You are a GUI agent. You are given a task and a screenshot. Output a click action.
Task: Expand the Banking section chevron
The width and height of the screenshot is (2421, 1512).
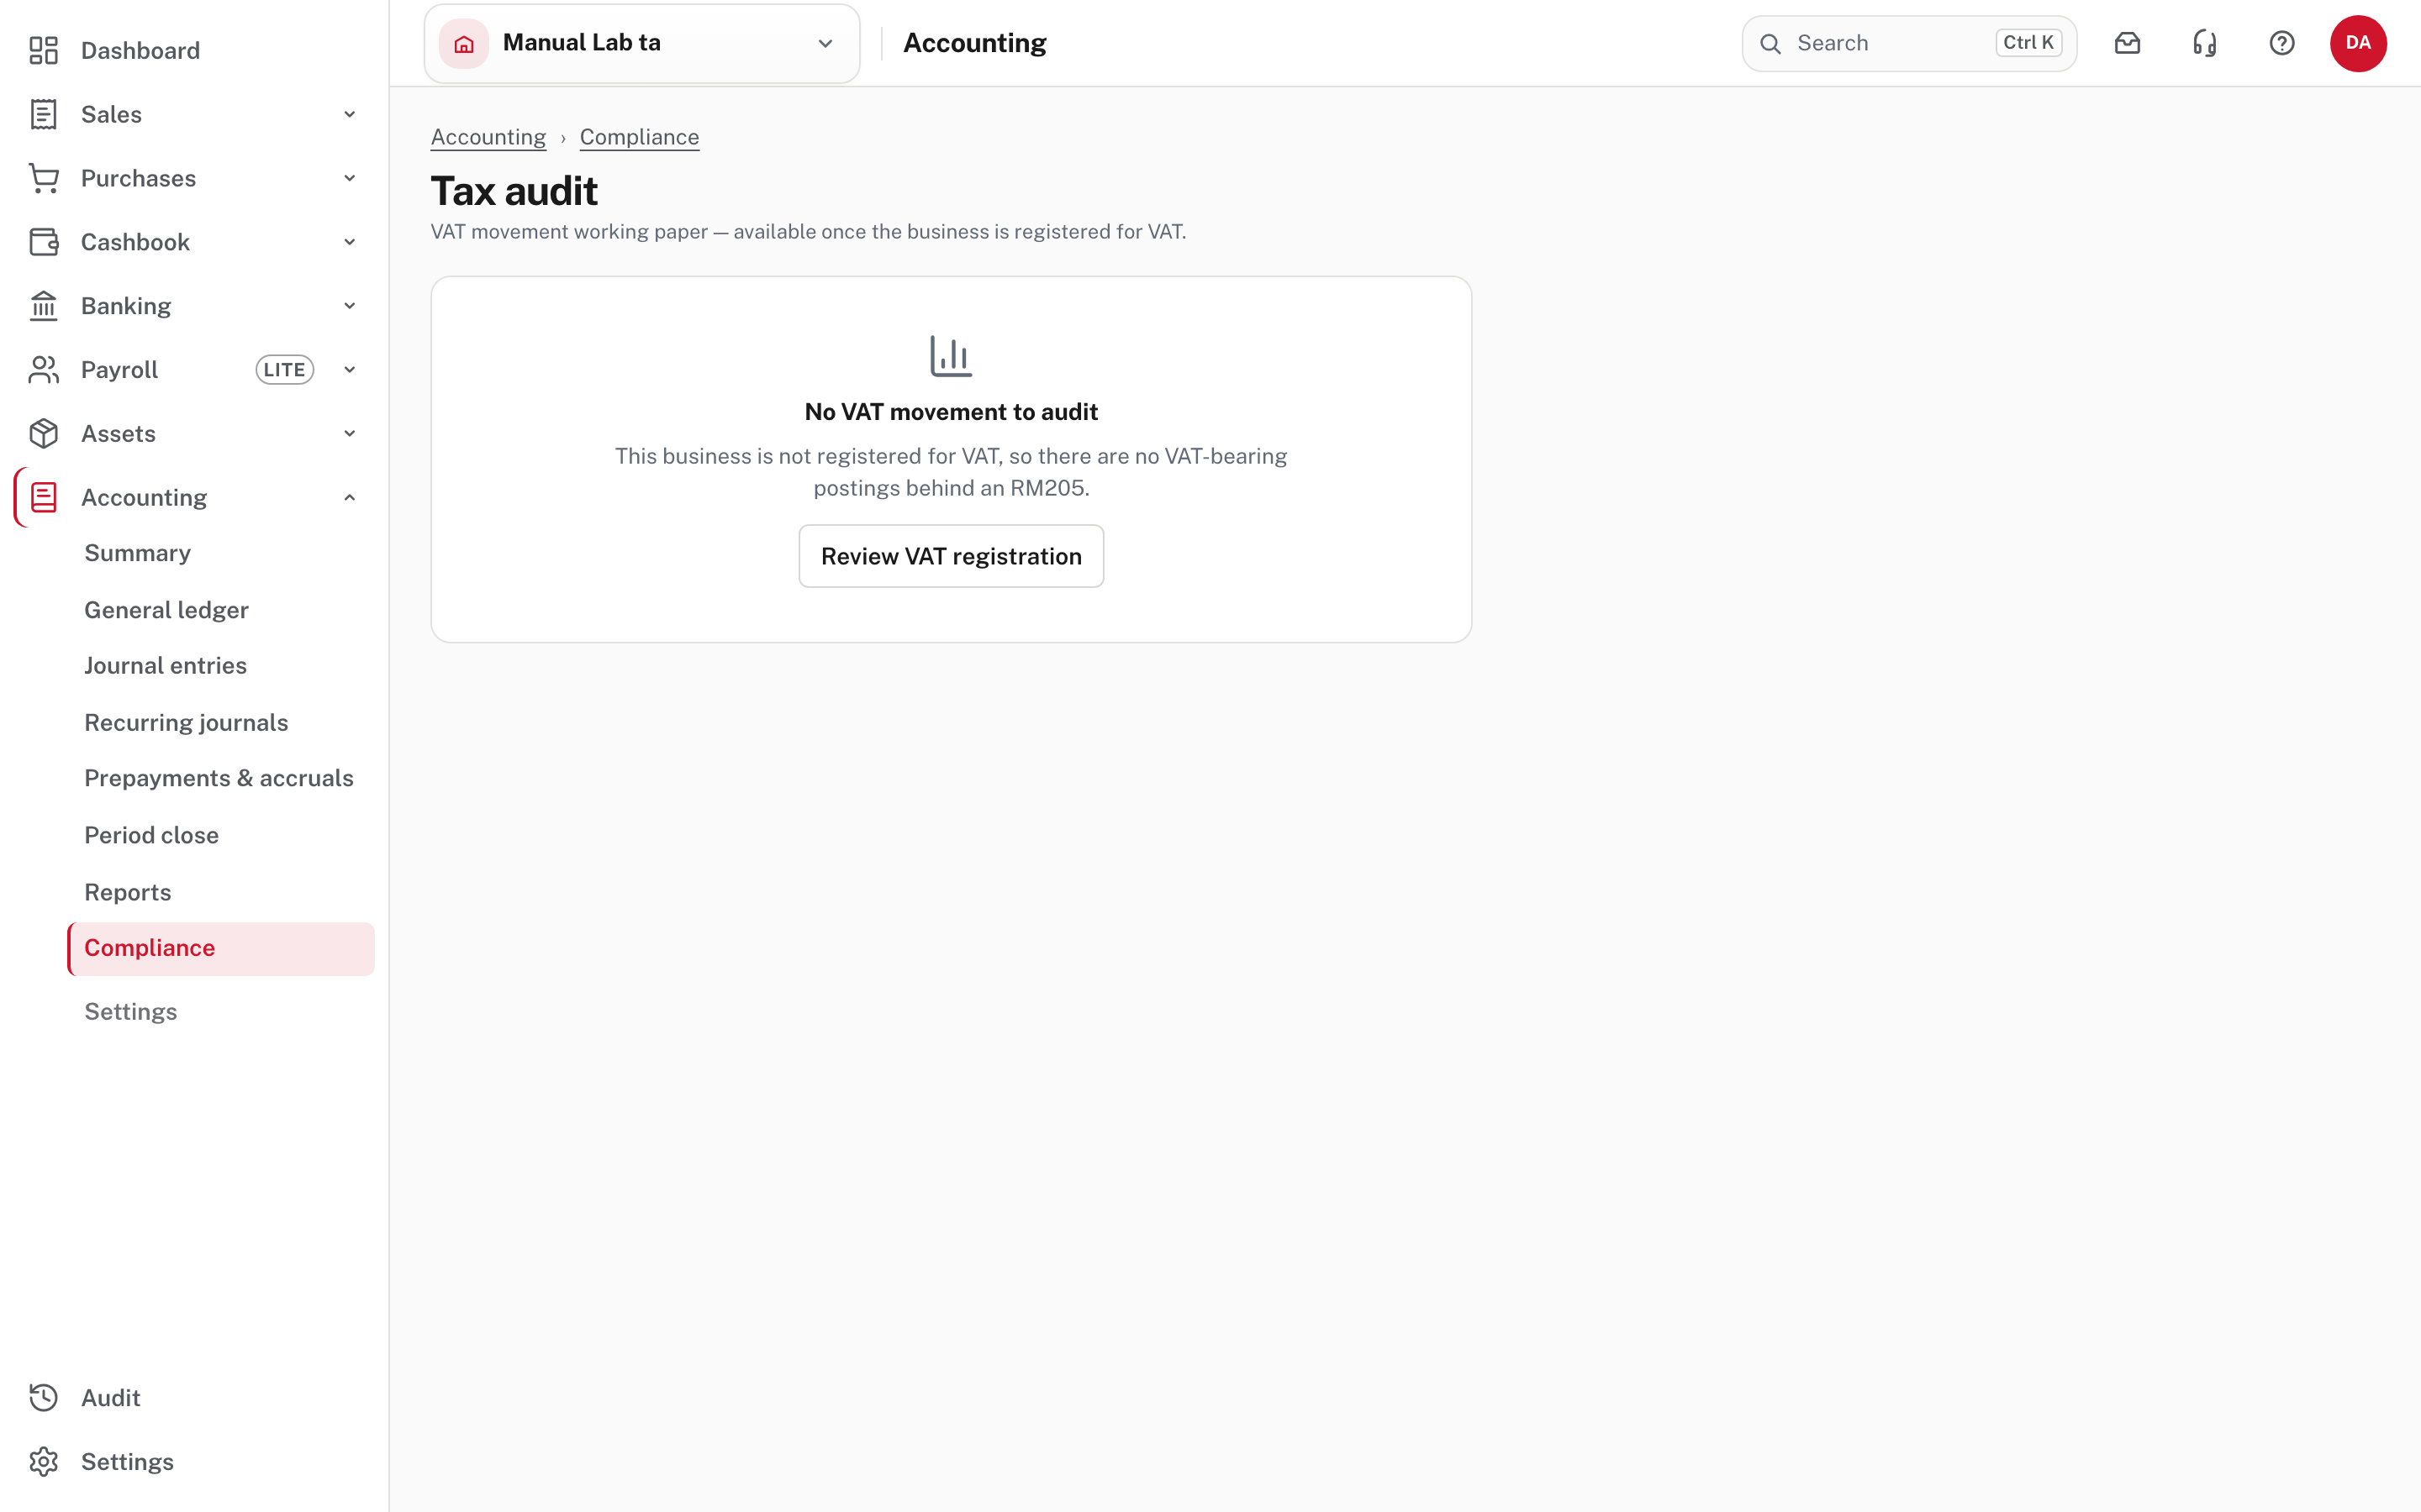(349, 306)
